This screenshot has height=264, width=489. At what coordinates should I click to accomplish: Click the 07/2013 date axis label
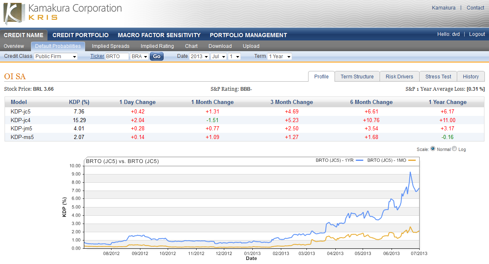click(419, 253)
